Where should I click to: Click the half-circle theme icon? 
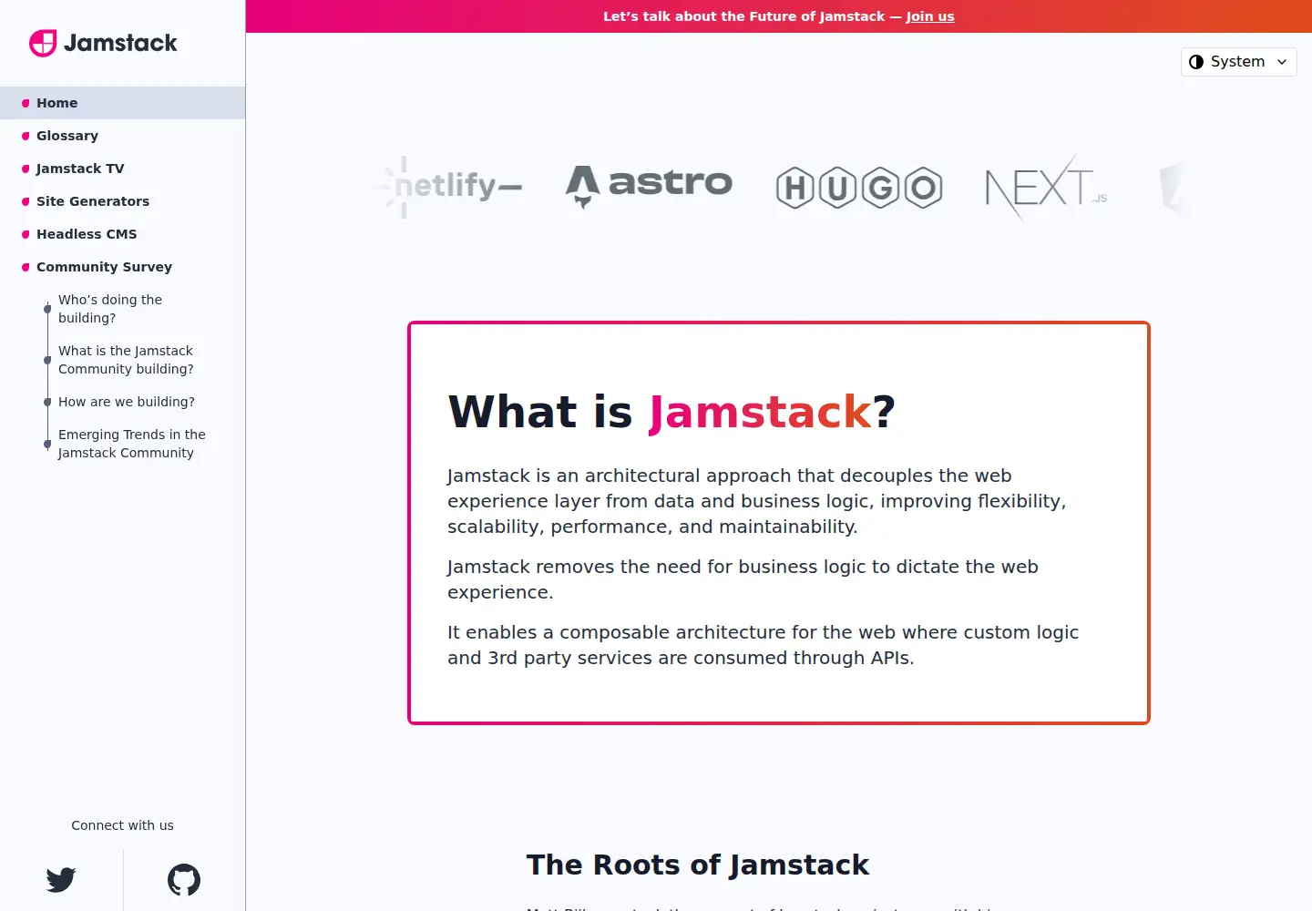coord(1196,62)
